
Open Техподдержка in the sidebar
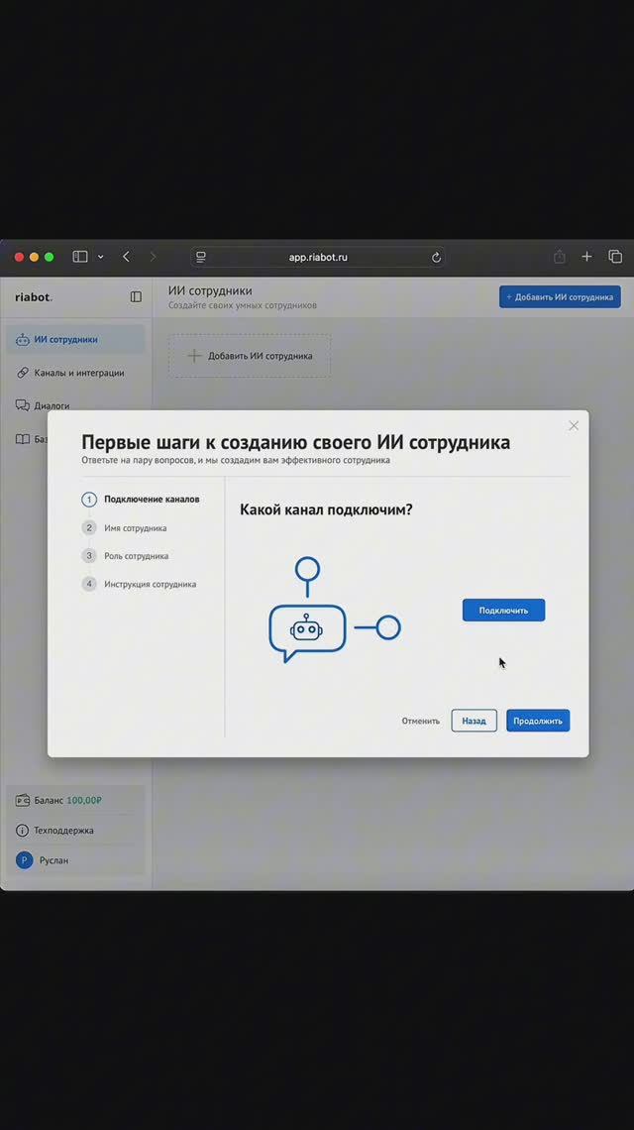[75, 831]
